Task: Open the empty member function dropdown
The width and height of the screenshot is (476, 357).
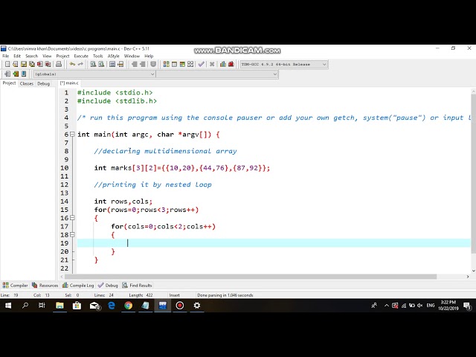Action: click(x=217, y=74)
